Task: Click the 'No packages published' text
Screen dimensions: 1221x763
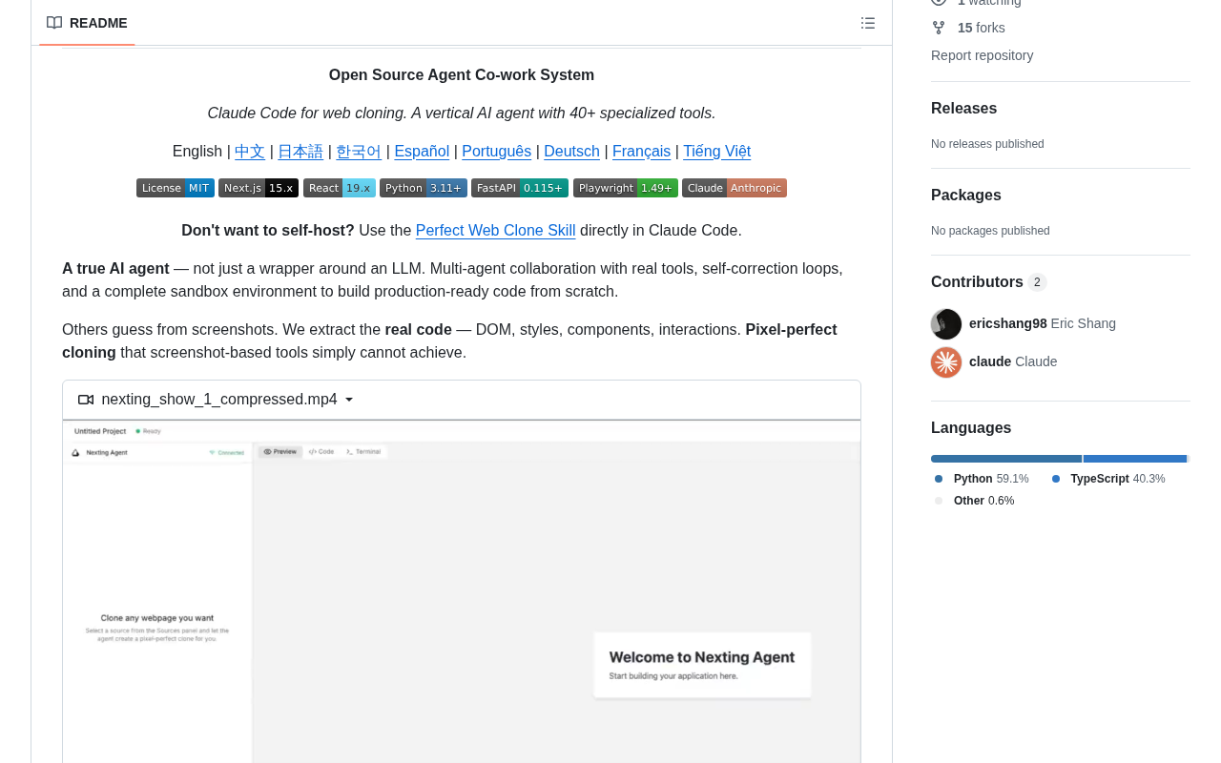Action: [x=990, y=231]
